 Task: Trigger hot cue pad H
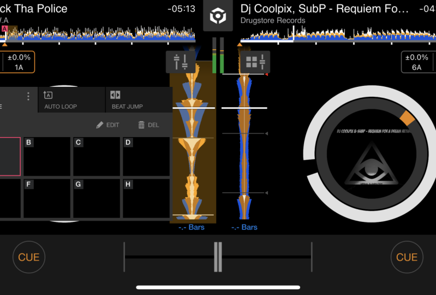coord(146,198)
